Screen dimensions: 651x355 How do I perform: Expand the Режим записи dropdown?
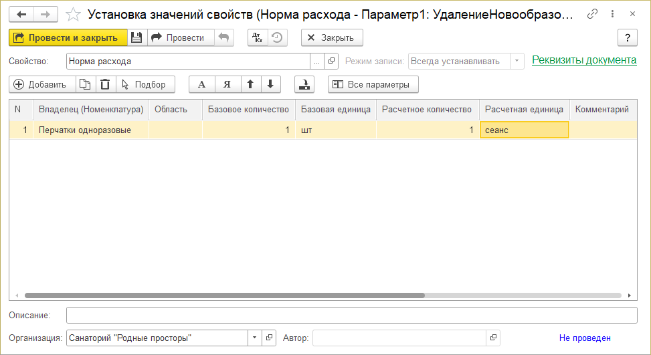tap(517, 61)
